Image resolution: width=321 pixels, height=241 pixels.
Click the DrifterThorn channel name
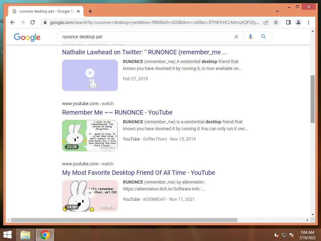pyautogui.click(x=155, y=139)
